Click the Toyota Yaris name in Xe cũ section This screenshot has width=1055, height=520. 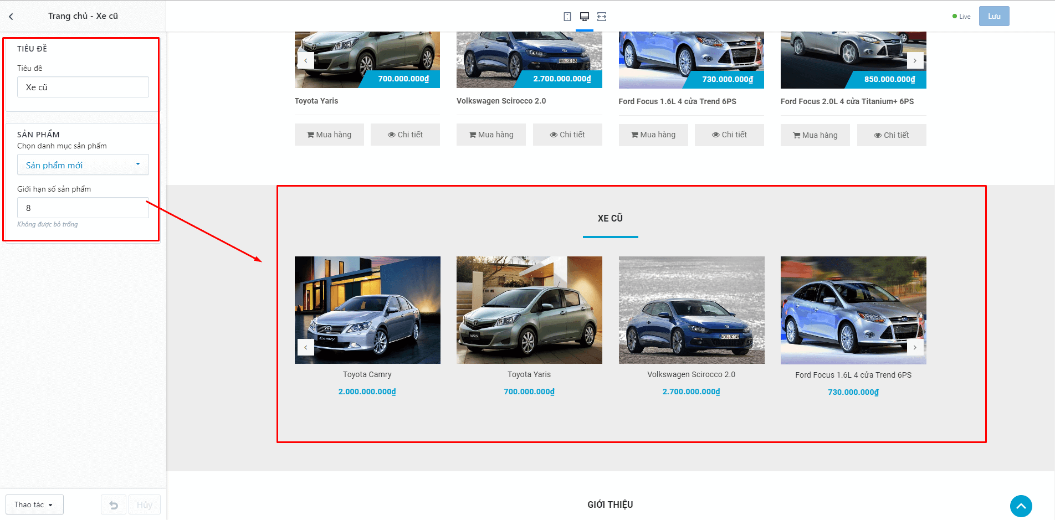tap(529, 374)
